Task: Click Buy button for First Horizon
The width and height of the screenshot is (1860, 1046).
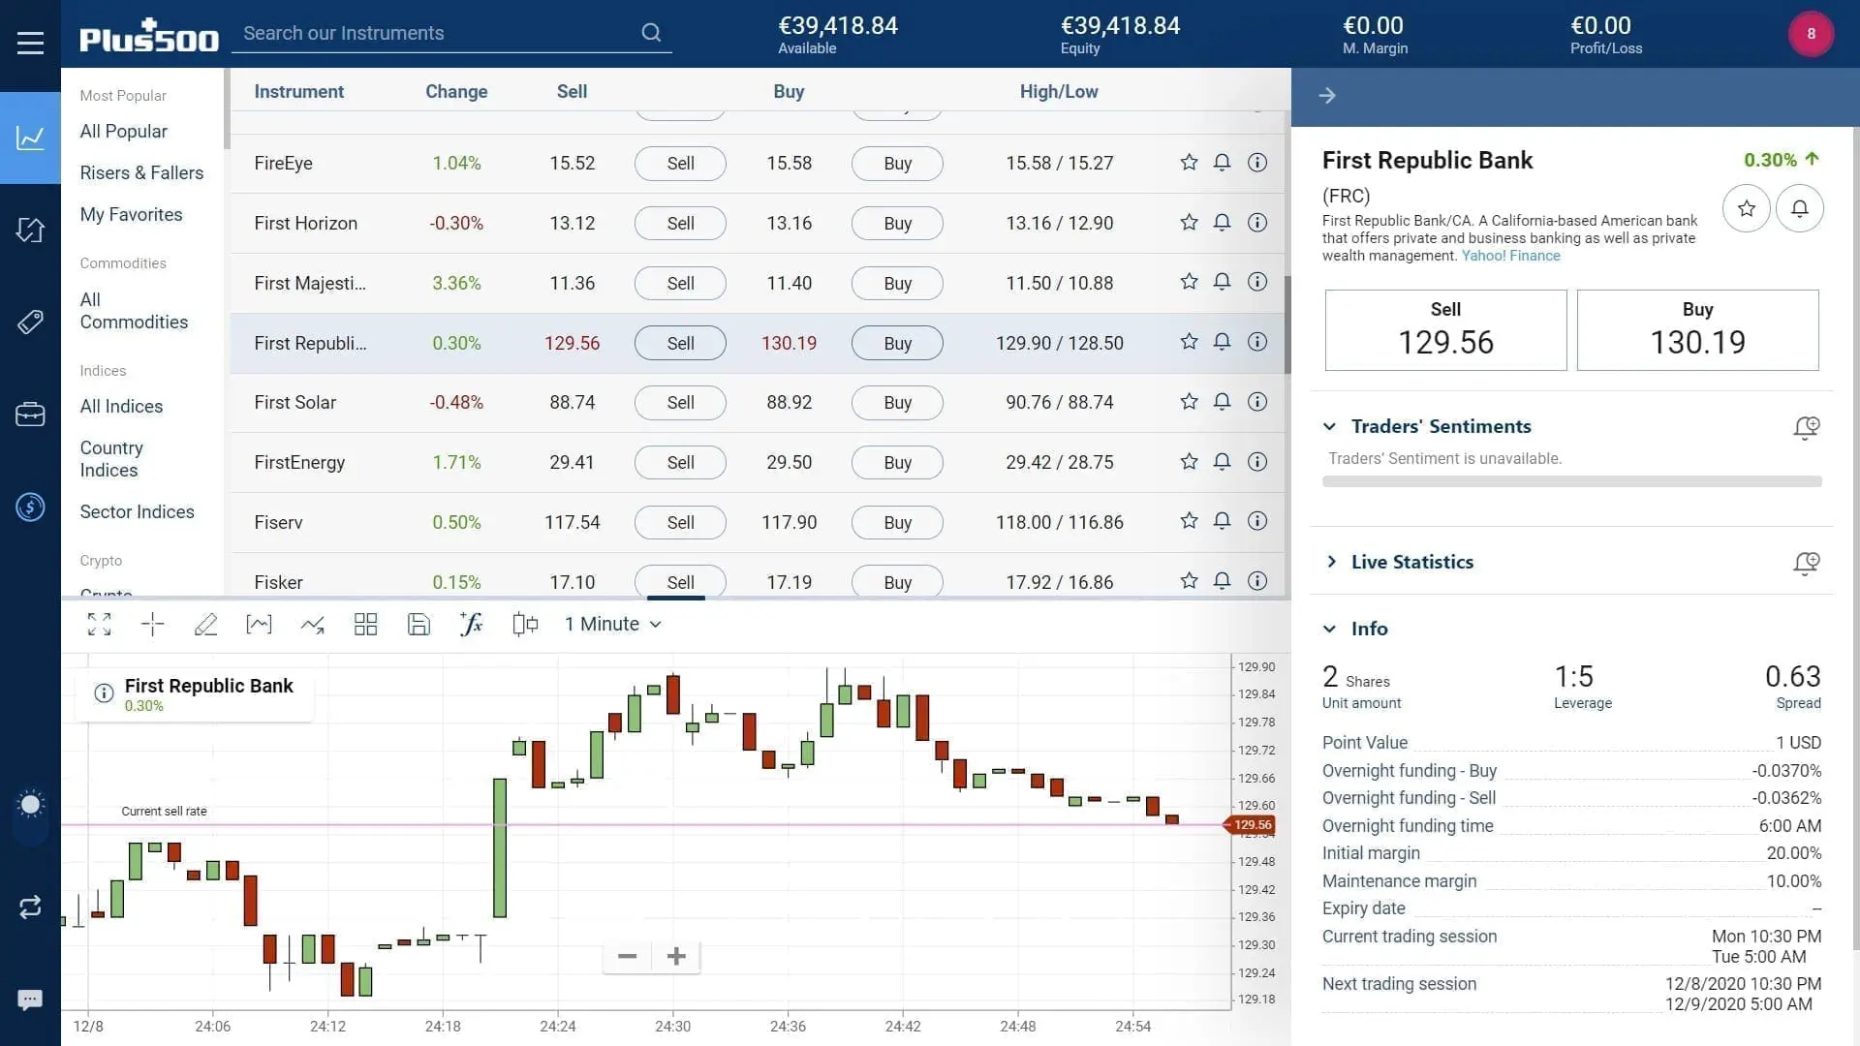Action: coord(897,224)
